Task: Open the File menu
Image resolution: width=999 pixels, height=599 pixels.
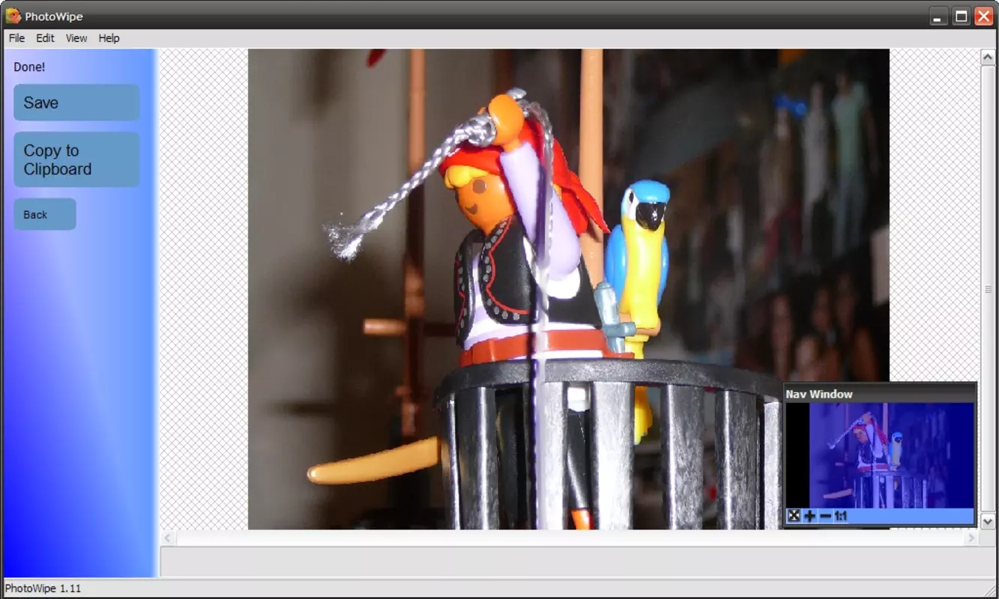Action: pyautogui.click(x=16, y=38)
